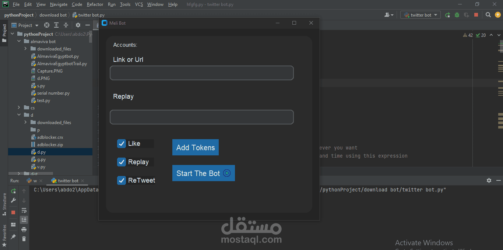The width and height of the screenshot is (503, 250).
Task: Click the user account icon in the top toolbar
Action: tap(389, 15)
